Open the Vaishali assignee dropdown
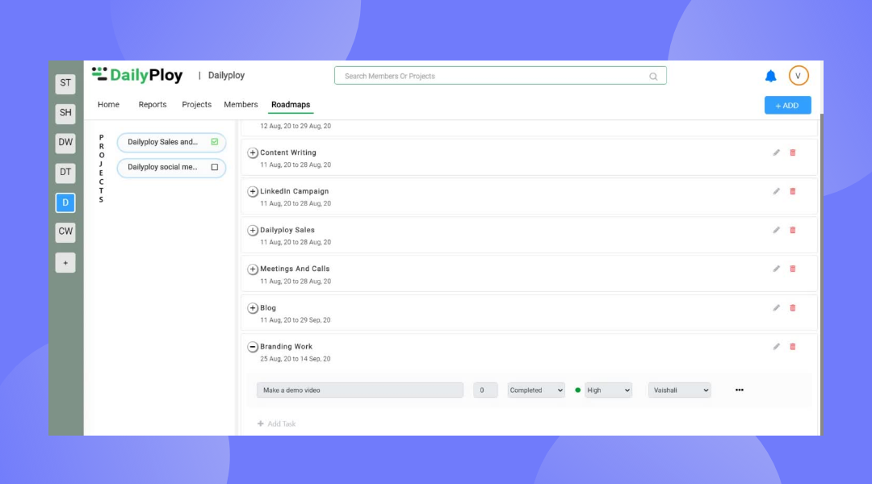Viewport: 872px width, 484px height. coord(680,390)
